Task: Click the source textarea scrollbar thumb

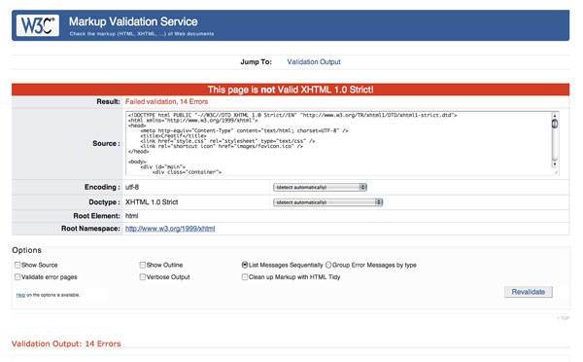Action: coord(555,124)
